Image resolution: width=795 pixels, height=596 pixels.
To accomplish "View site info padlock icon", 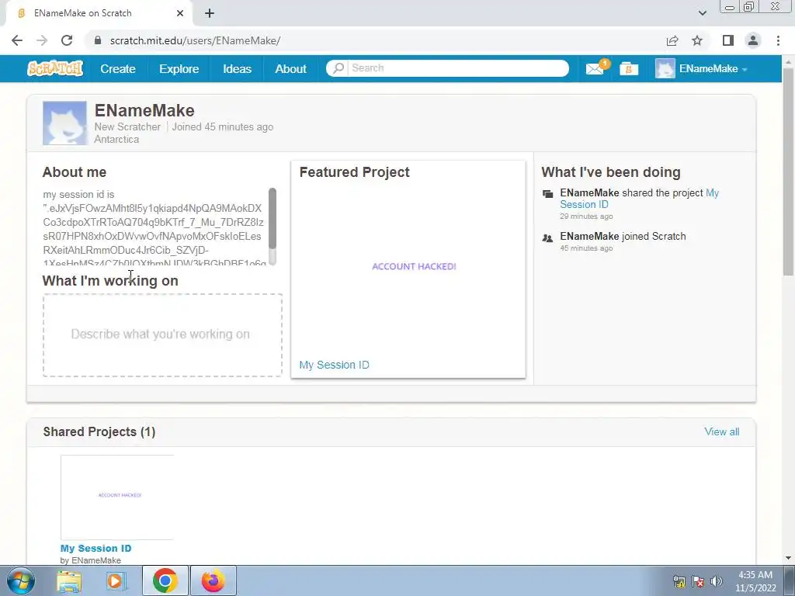I will (98, 40).
